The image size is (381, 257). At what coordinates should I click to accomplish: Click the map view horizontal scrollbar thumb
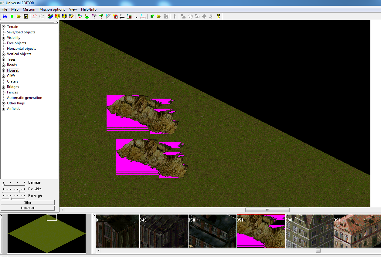pos(267,210)
